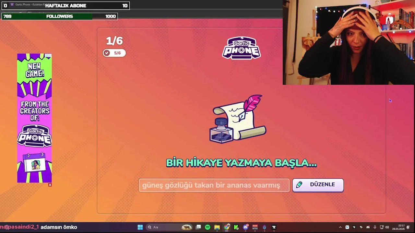This screenshot has width=415, height=233.
Task: Click the chat message adamsın ömko
Action: click(x=59, y=227)
